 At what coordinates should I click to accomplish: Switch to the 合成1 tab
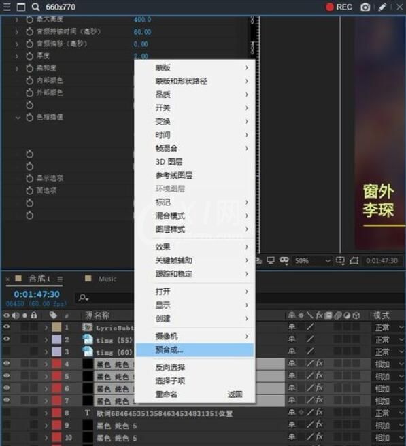pyautogui.click(x=39, y=279)
